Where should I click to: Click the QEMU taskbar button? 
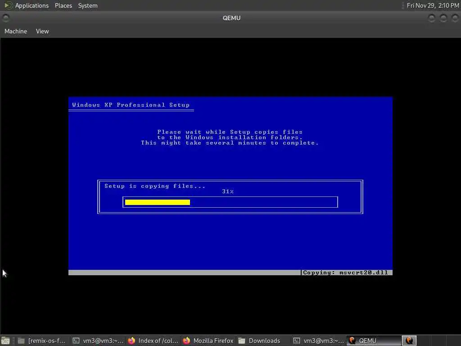(x=373, y=341)
